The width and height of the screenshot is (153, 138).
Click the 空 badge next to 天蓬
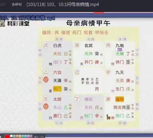pos(46,79)
